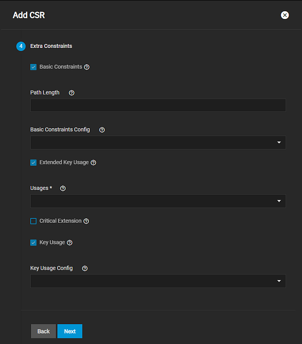Open Key Usage Config help icon
This screenshot has width=302, height=344.
click(x=85, y=268)
